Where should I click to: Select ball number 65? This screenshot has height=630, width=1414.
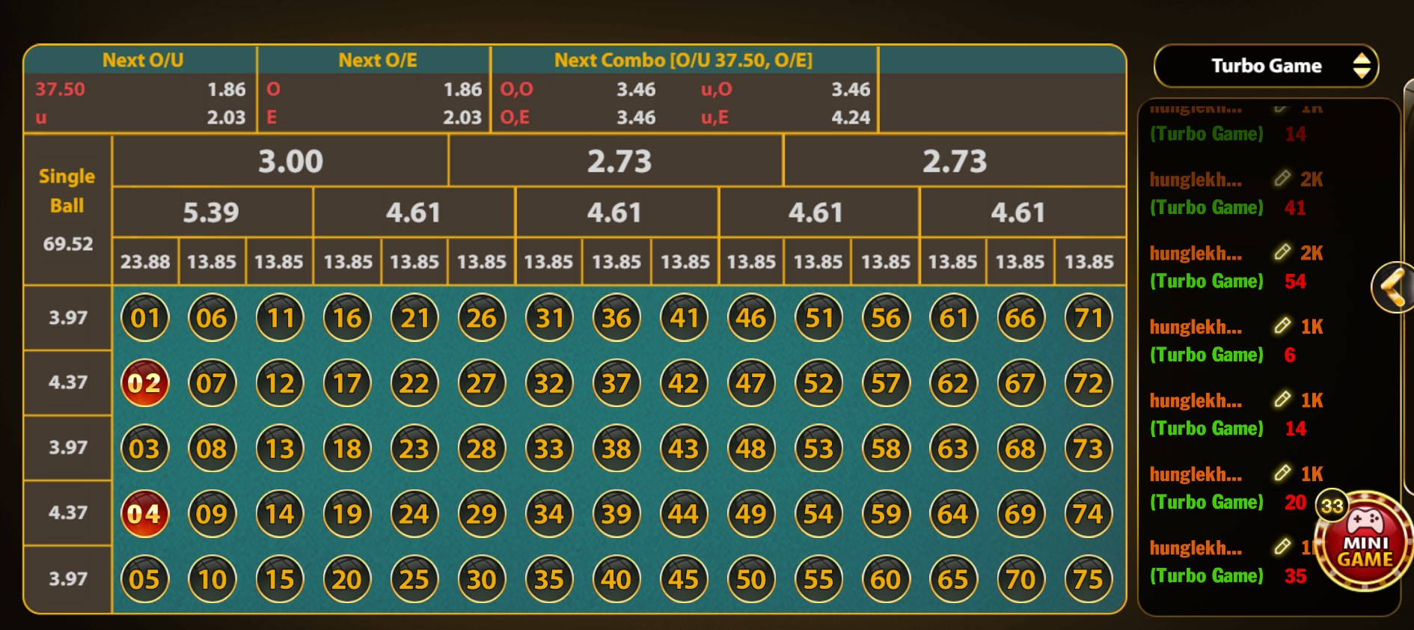[953, 579]
